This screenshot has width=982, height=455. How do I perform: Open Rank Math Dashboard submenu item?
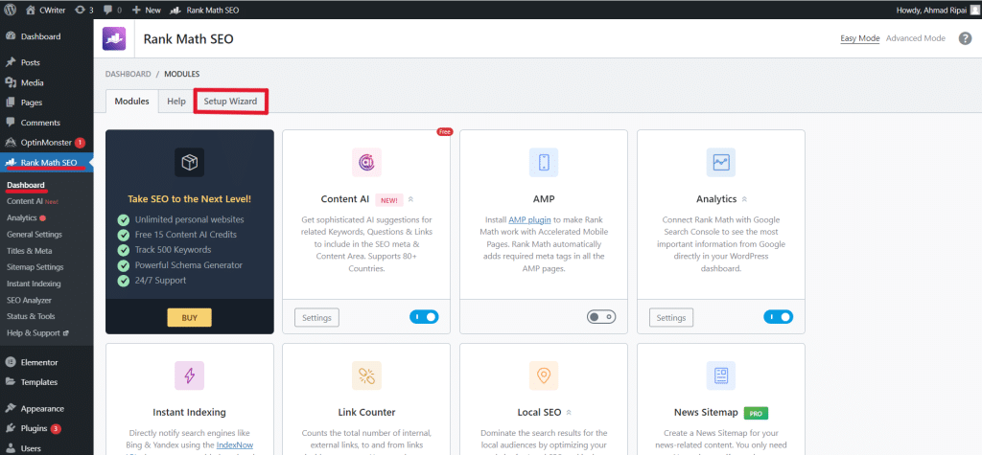click(26, 185)
